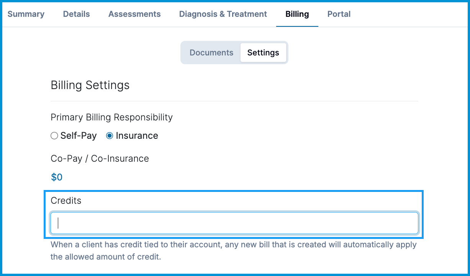Switch to the Details tab
This screenshot has height=276, width=470.
[x=76, y=14]
